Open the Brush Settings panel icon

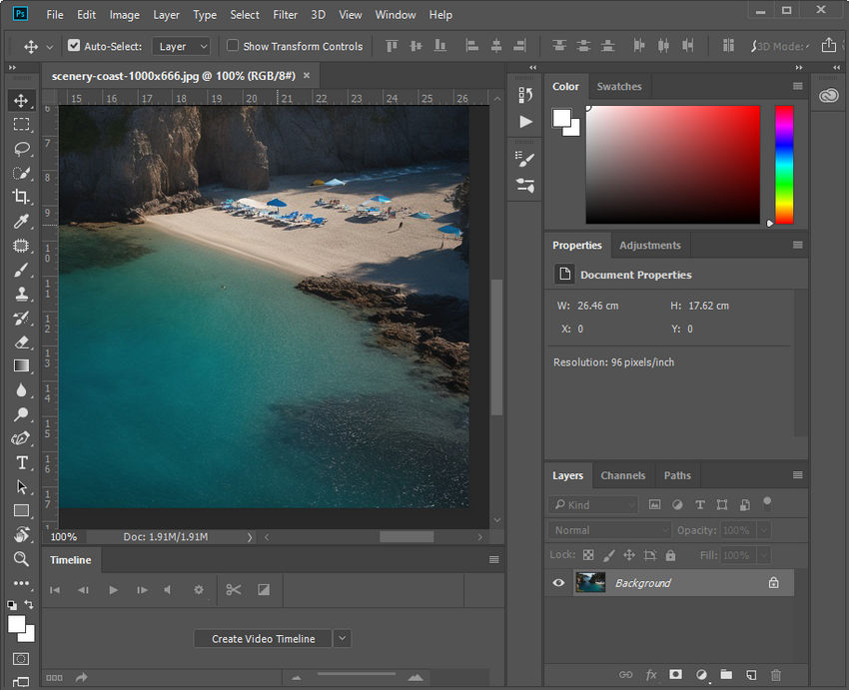click(x=525, y=159)
